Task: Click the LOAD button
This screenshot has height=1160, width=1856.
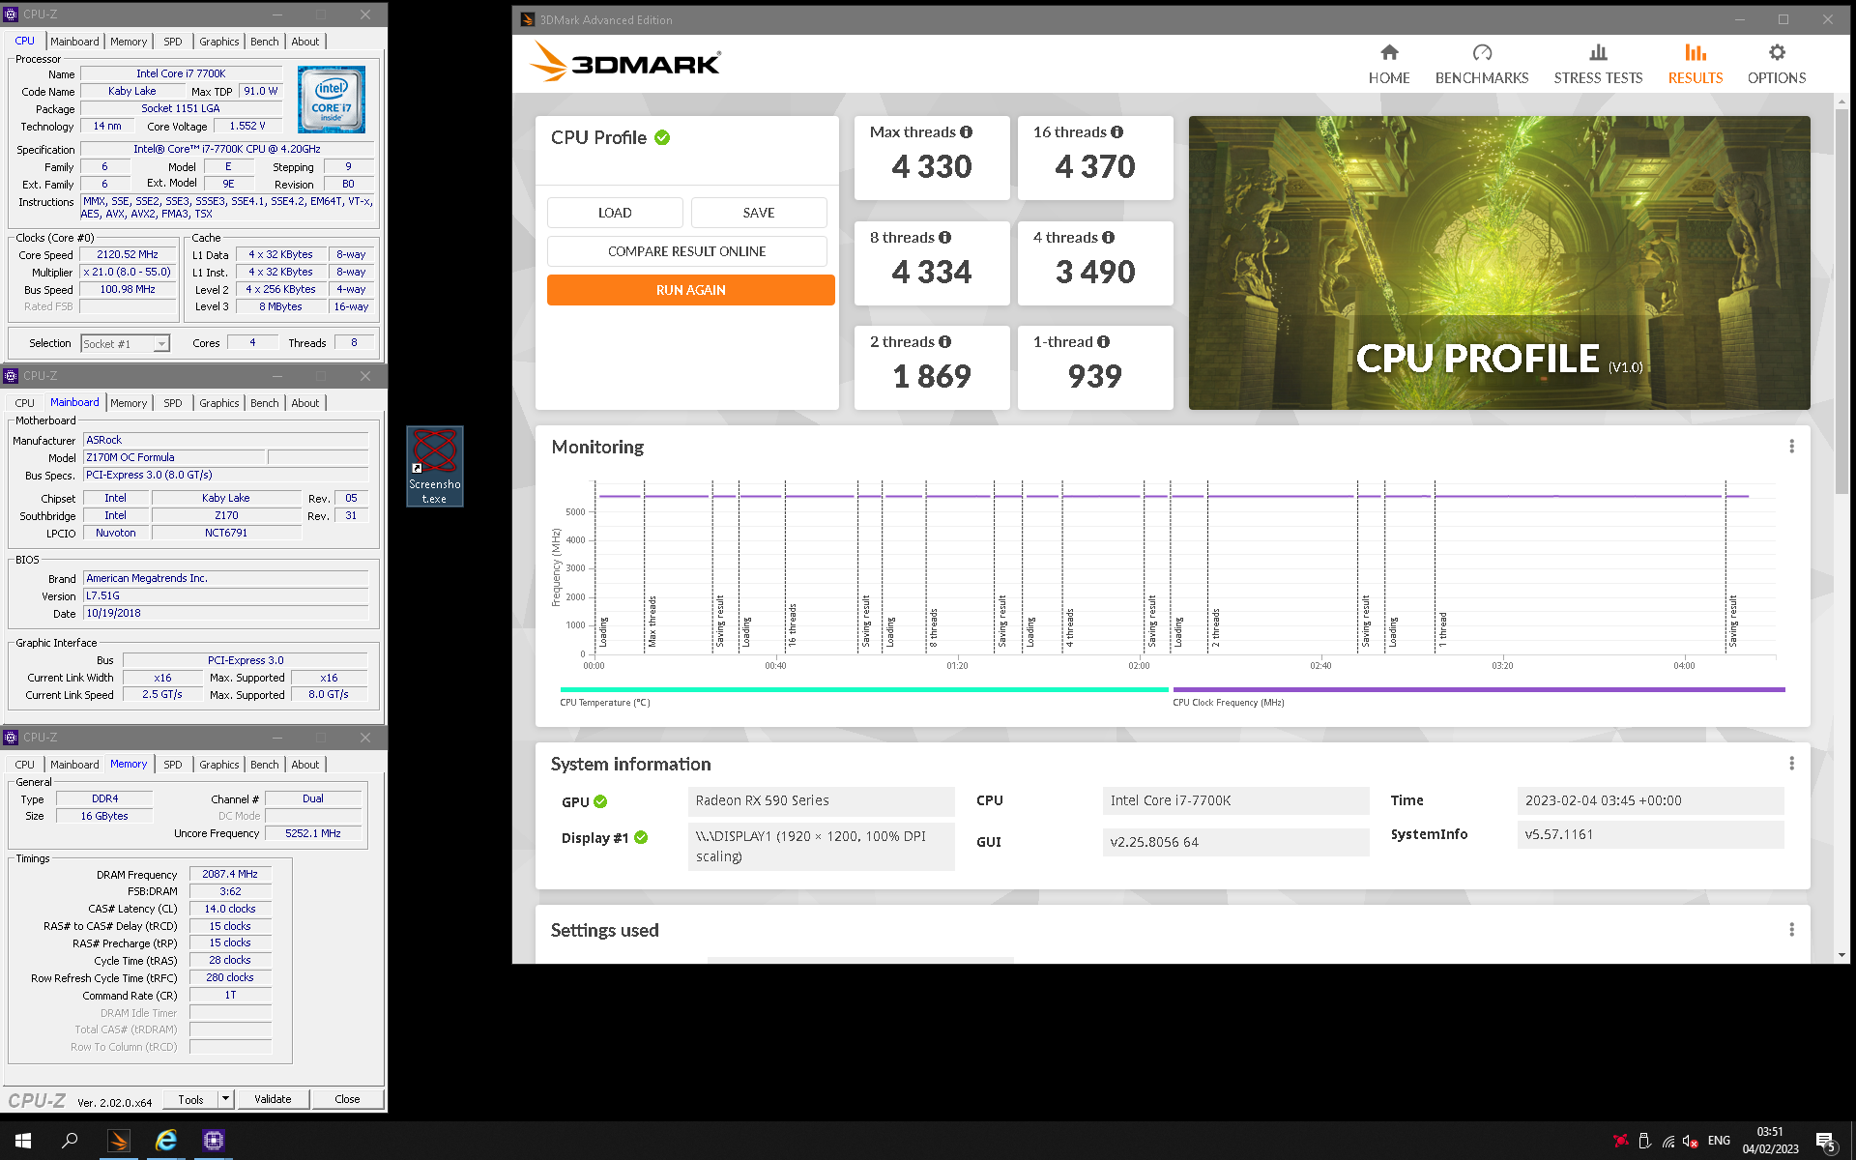Action: coord(615,213)
